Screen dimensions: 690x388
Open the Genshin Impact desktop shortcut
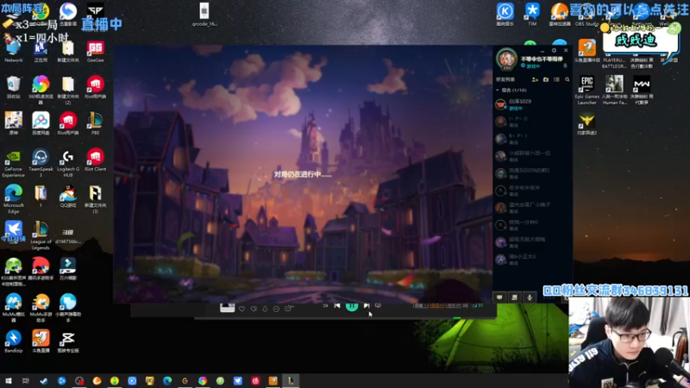point(13,123)
